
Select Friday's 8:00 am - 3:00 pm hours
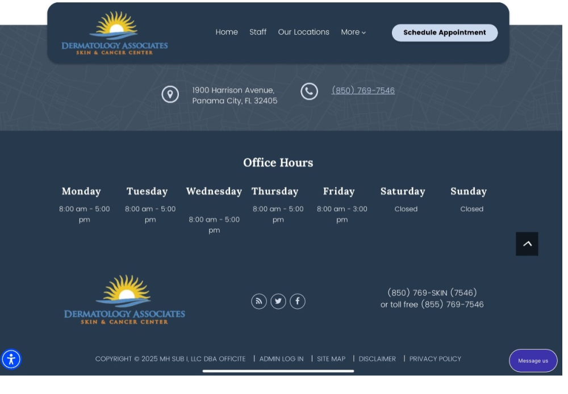[x=342, y=215]
